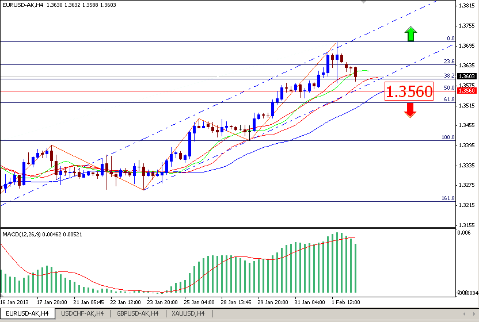Click the green up arrow marker
Image resolution: width=479 pixels, height=322 pixels.
click(x=410, y=34)
